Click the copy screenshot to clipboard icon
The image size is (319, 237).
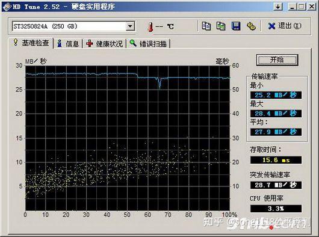[221, 26]
